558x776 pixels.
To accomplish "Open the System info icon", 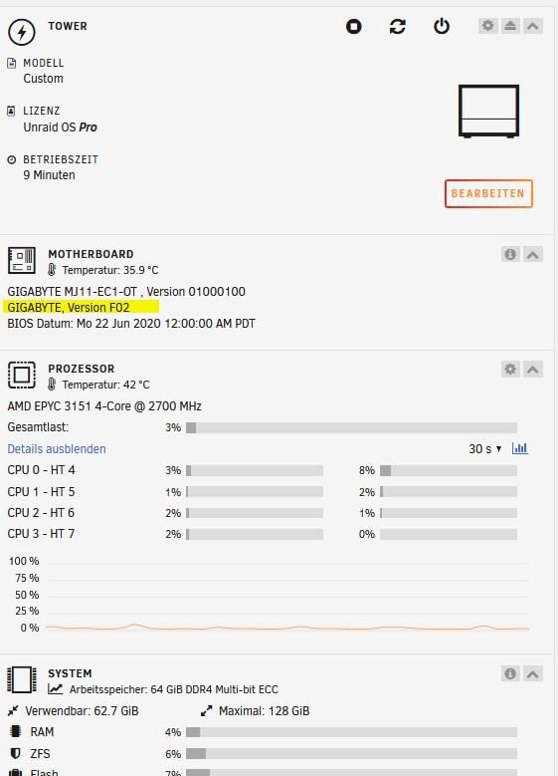I will [510, 673].
